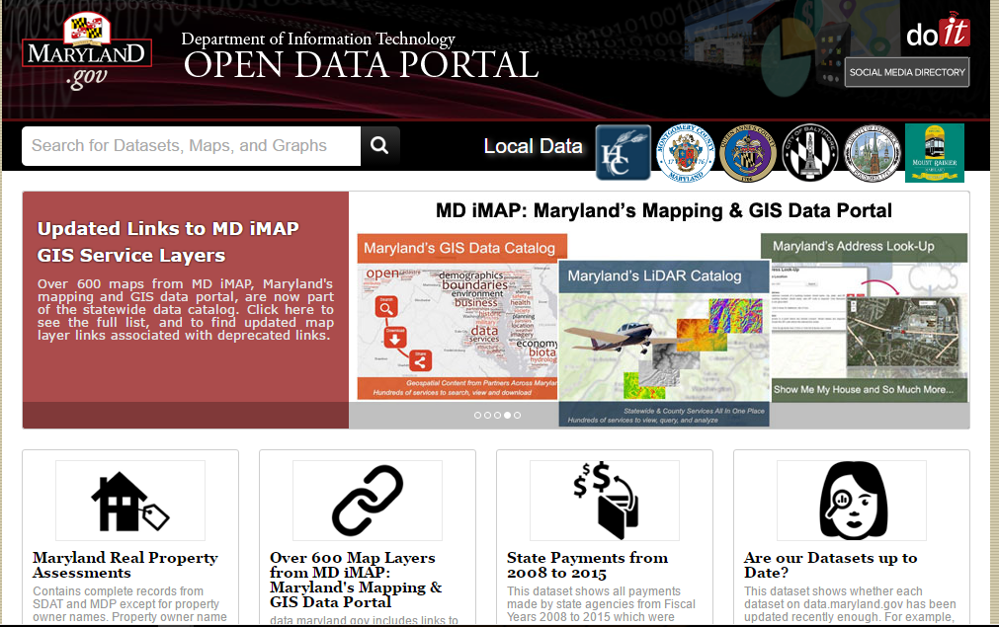Open Howard County local data seal
Viewport: 999px width, 627px height.
[x=624, y=153]
